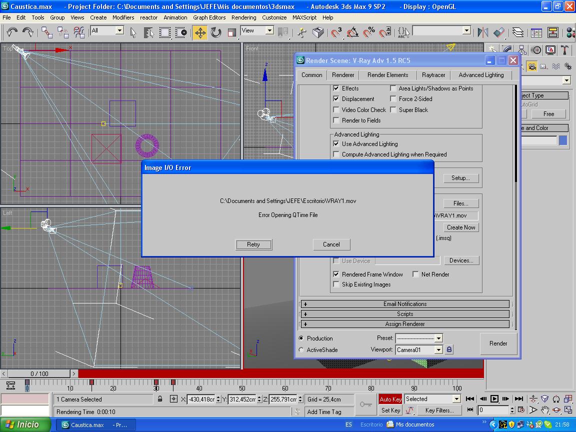Toggle the Auto Key button
The image size is (576, 432).
click(390, 399)
